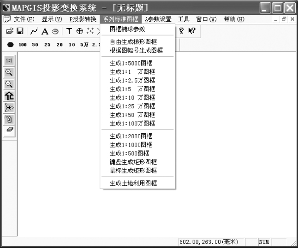Click the arrow pointer move tool icon

[9, 108]
